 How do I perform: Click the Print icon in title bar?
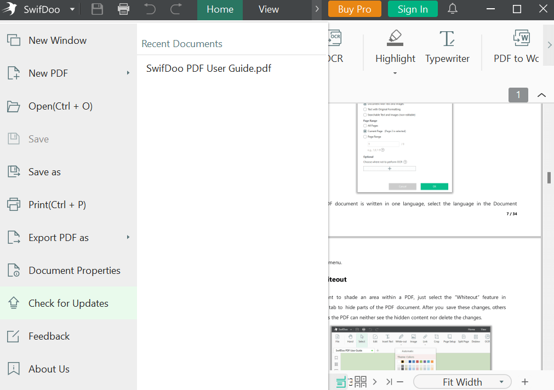pos(123,9)
